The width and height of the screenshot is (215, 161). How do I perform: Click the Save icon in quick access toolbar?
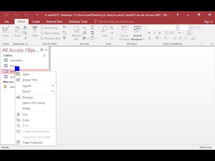[x=6, y=15]
